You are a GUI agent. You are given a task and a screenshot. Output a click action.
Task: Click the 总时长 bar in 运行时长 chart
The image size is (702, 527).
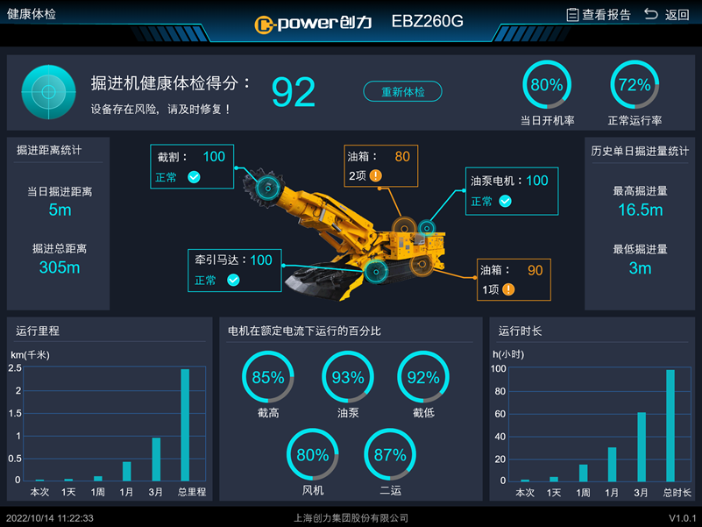pos(670,425)
